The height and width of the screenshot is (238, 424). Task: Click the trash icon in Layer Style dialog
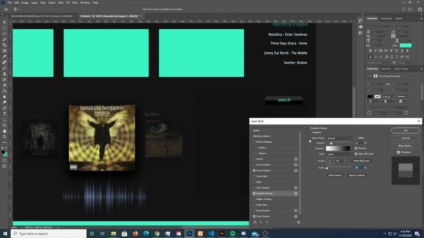(x=299, y=222)
